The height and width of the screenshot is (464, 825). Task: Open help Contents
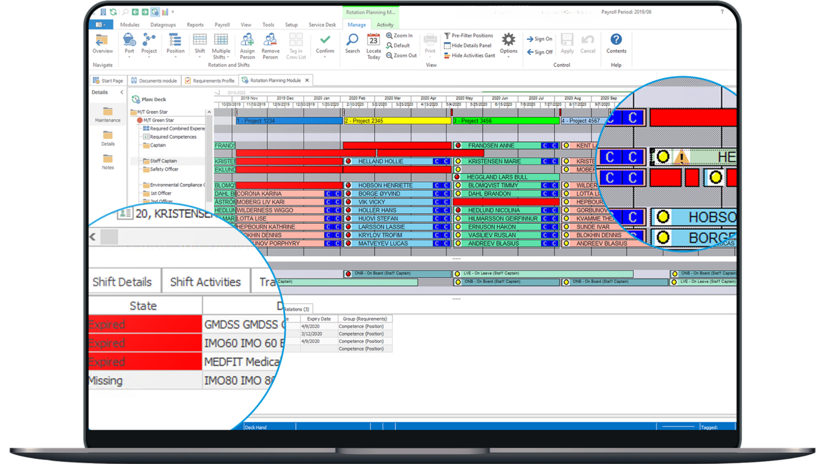click(616, 44)
